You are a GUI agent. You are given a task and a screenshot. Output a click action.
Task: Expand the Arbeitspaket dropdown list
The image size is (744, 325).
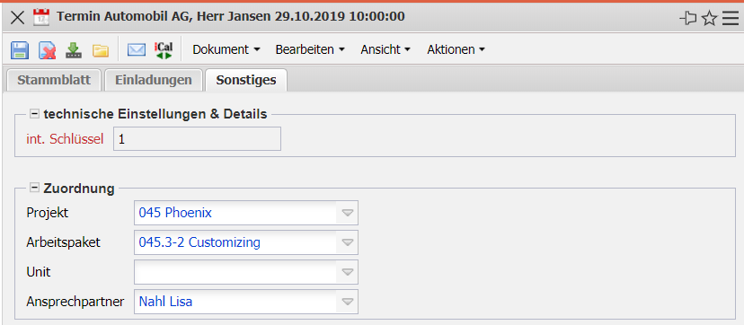(x=348, y=242)
